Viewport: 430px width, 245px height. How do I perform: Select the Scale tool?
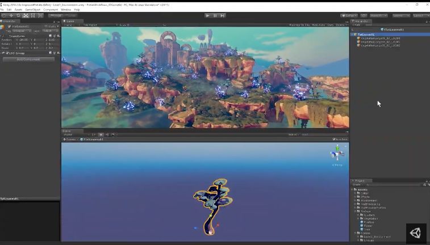pyautogui.click(x=26, y=16)
